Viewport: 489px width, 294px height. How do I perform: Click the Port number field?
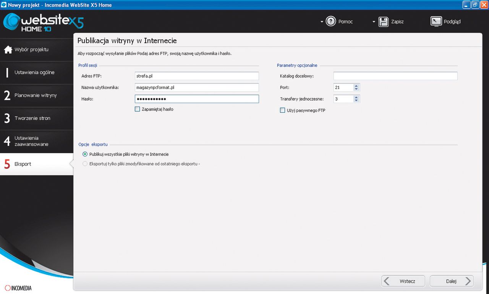343,87
